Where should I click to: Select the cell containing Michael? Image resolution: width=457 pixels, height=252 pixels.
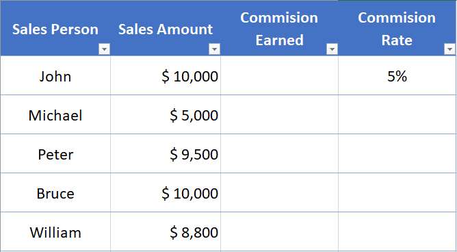coord(55,114)
